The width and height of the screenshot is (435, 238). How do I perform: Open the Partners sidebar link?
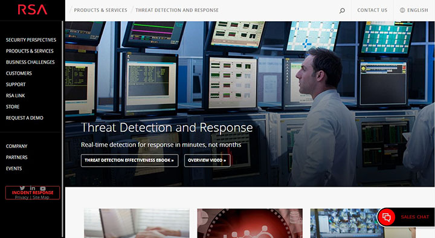(x=17, y=157)
